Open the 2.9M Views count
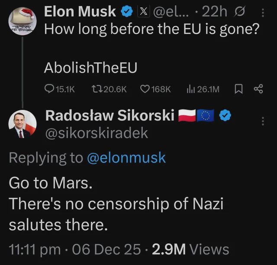The height and width of the screenshot is (265, 277). [x=190, y=249]
